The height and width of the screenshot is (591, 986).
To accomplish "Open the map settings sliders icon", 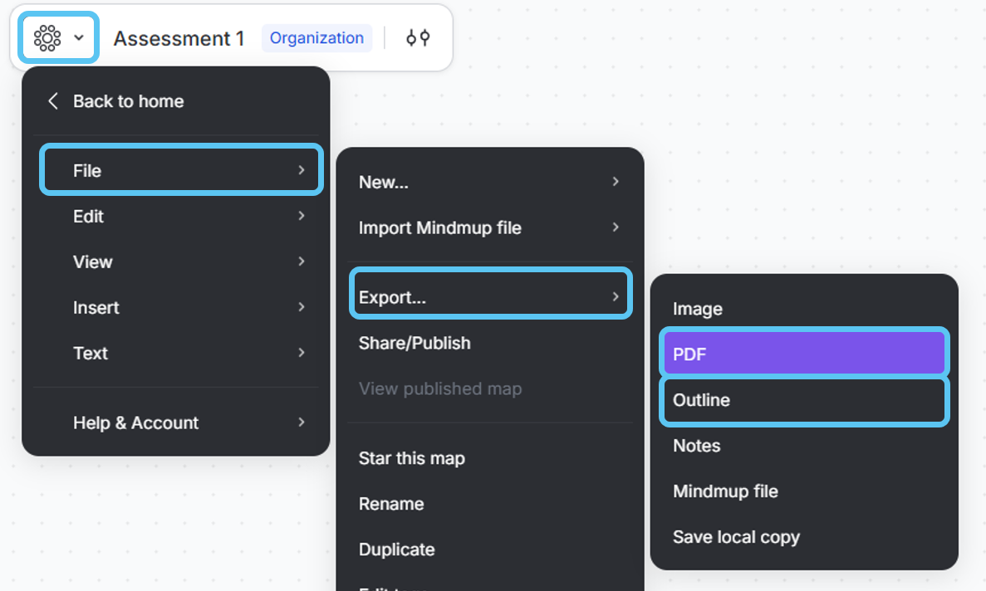I will 418,38.
